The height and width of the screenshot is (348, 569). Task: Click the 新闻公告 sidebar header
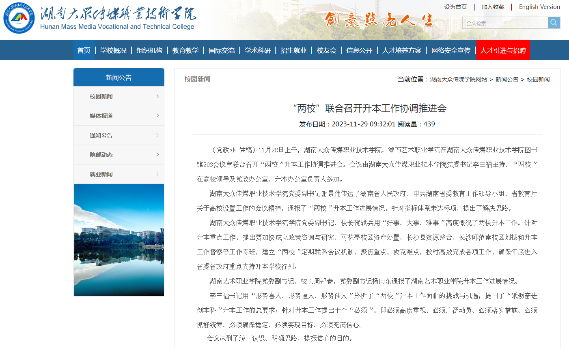[x=119, y=77]
